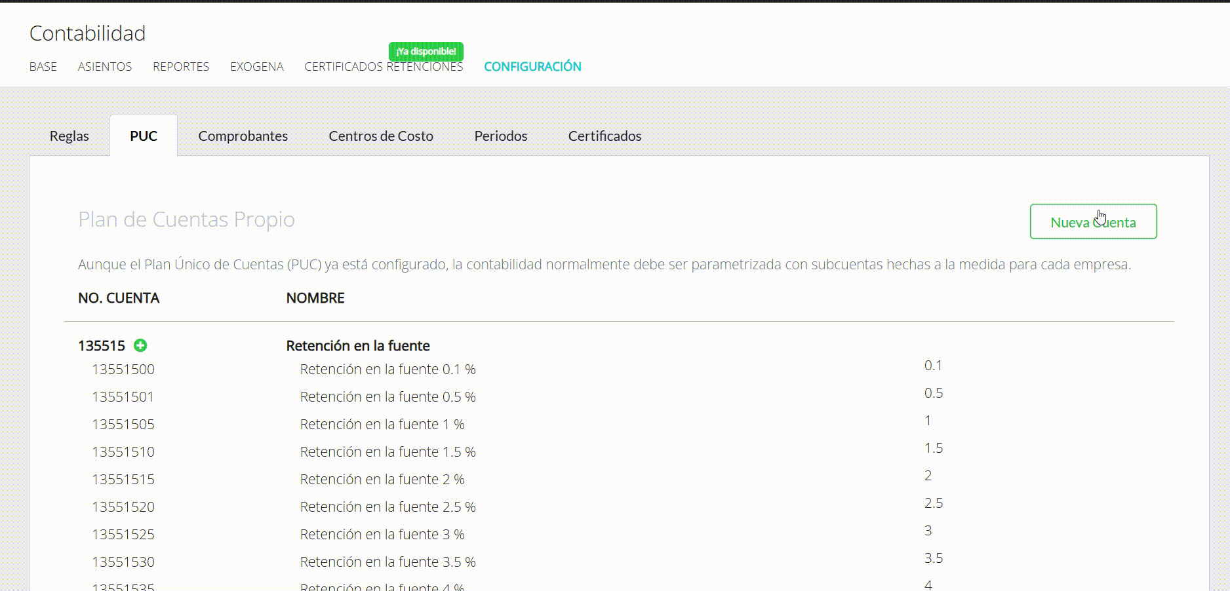Open the Comprobantes tab
This screenshot has width=1230, height=591.
pyautogui.click(x=243, y=136)
